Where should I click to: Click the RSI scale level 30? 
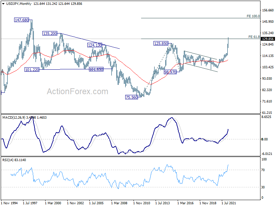pyautogui.click(x=263, y=187)
